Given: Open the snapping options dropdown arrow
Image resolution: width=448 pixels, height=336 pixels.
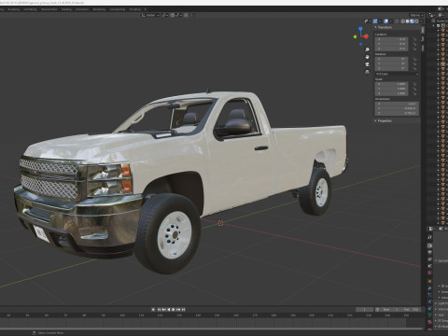Looking at the screenshot, I should pos(178,15).
